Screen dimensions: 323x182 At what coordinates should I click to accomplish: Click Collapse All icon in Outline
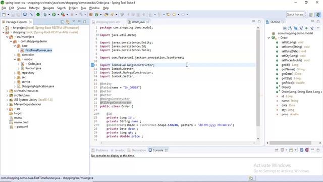click(285, 28)
